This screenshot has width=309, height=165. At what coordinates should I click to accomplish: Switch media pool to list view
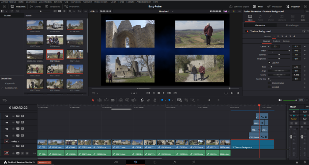click(64, 11)
